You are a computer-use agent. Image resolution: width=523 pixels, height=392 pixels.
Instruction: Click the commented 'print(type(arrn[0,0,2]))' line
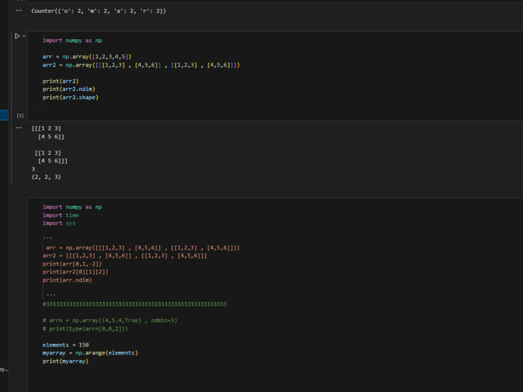point(85,329)
